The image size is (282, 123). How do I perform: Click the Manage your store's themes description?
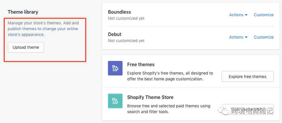click(43, 29)
